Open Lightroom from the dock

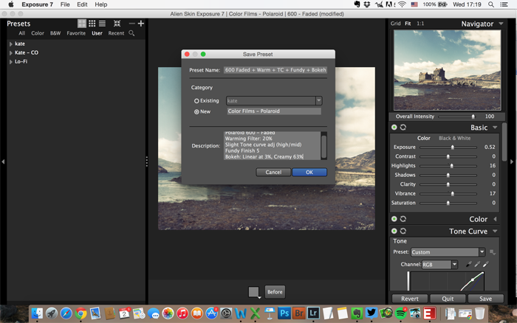click(313, 313)
